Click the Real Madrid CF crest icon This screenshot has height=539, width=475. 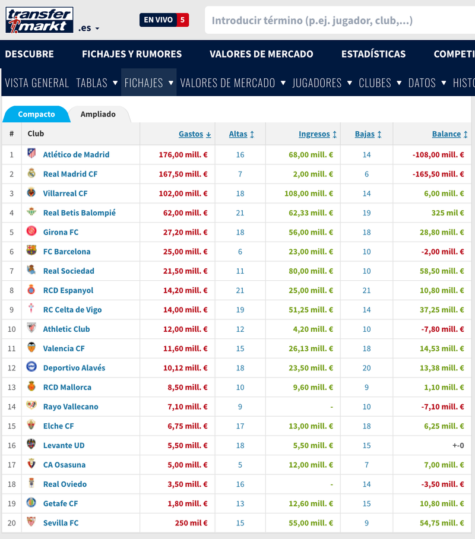[x=31, y=174]
